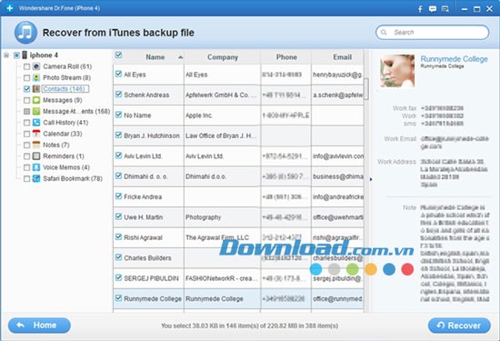Toggle the iphone 4 root checkbox
This screenshot has height=341, width=500.
(16, 55)
